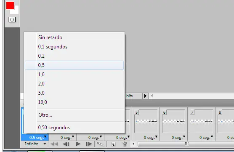Open document info popup arrow beside 'bits'

click(x=145, y=96)
